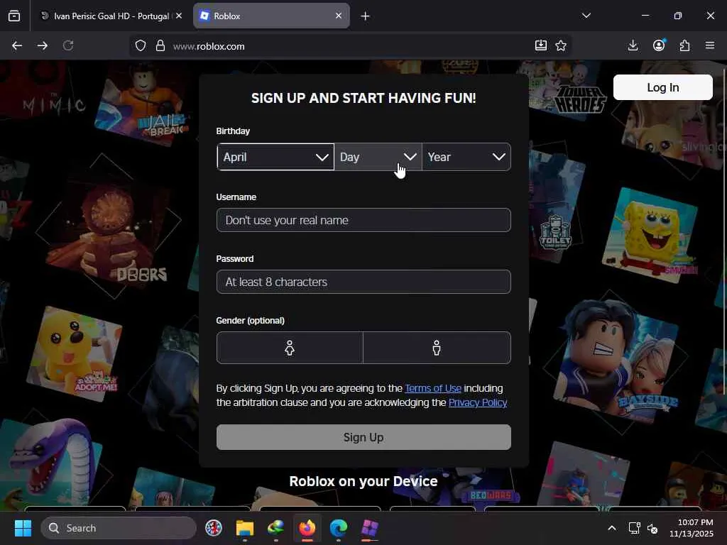
Task: Bookmark this page with the star icon
Action: (561, 45)
